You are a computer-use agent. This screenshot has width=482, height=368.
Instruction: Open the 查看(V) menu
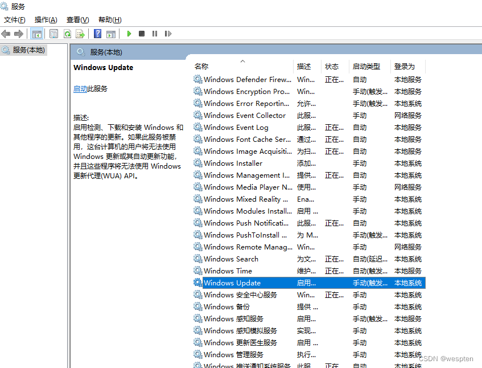78,20
